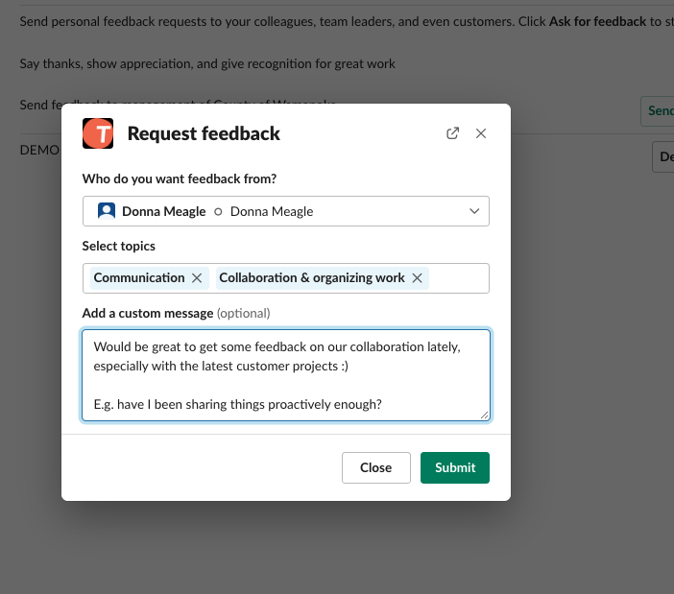
Task: Remove the Collaboration & organizing work topic
Action: (x=418, y=278)
